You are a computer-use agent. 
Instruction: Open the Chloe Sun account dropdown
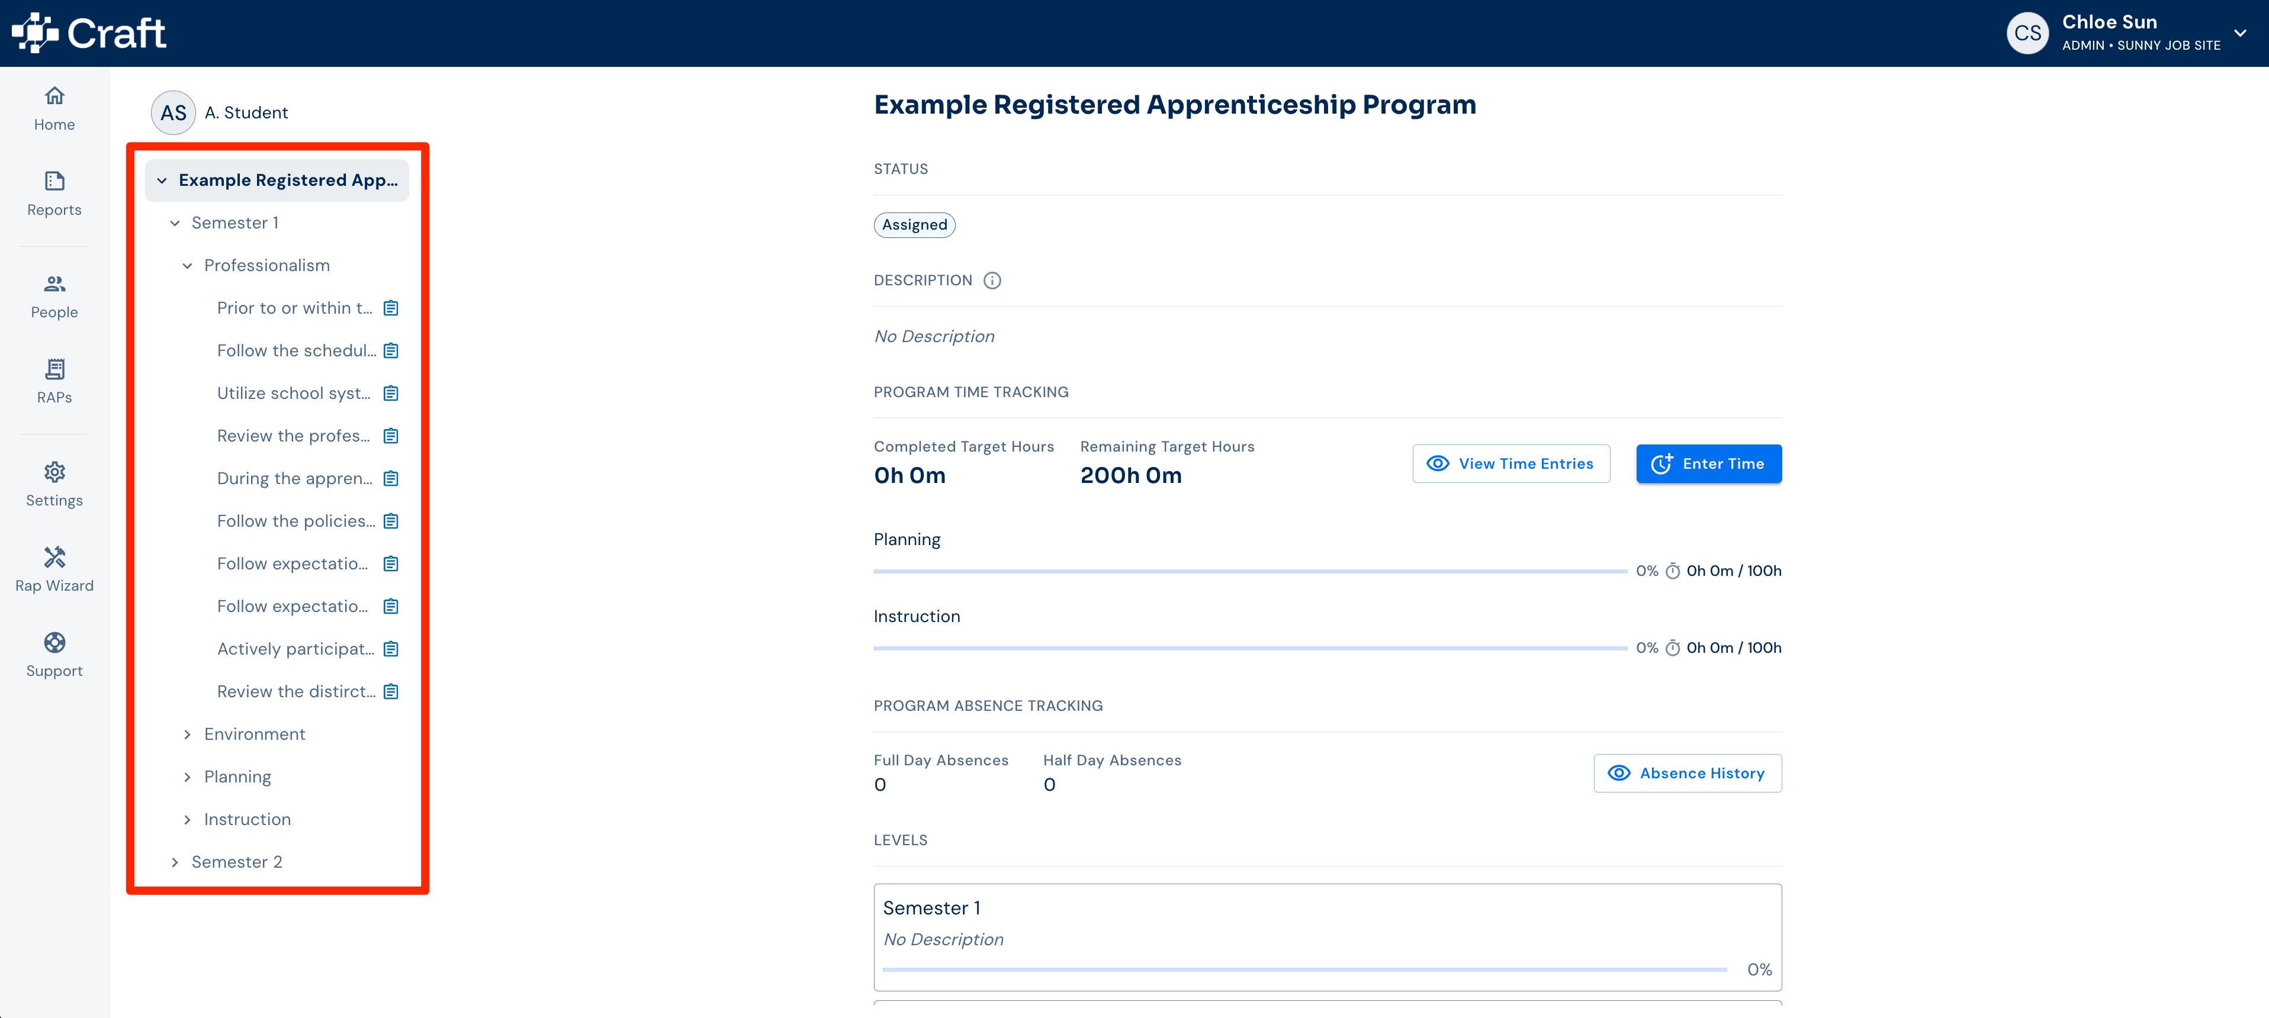click(x=2240, y=33)
